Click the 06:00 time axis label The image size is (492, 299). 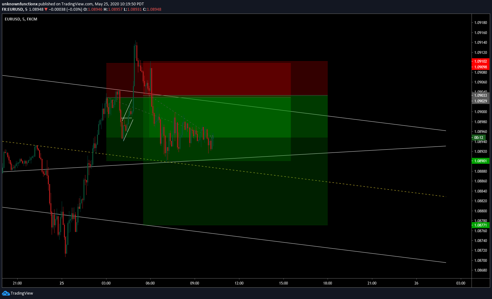[x=150, y=283]
